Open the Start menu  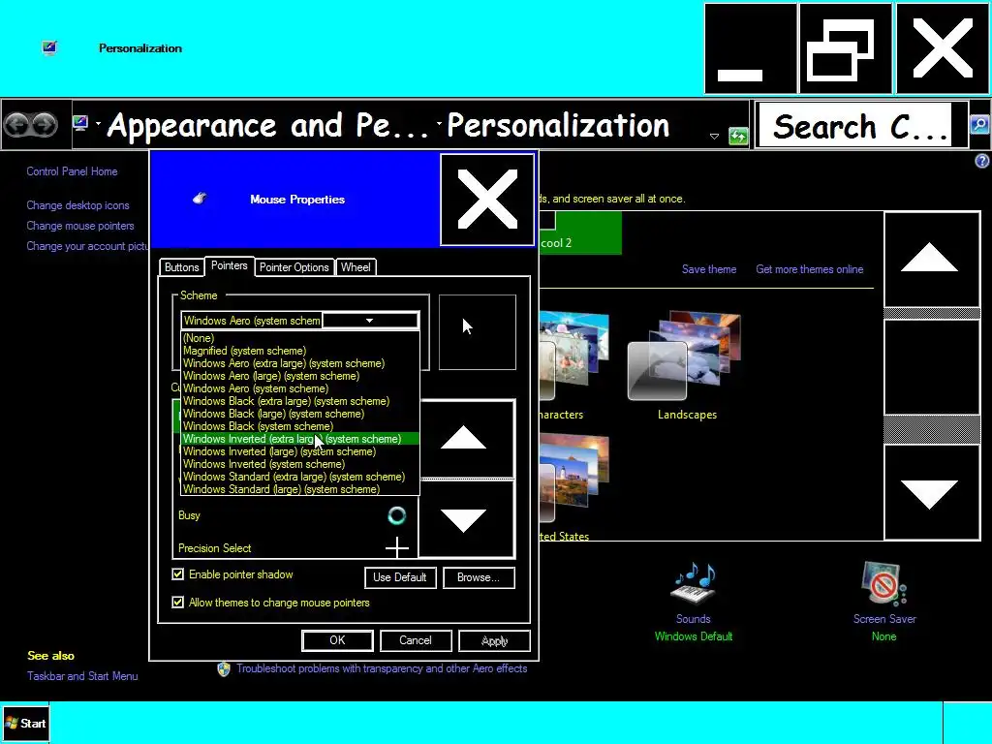pos(25,723)
